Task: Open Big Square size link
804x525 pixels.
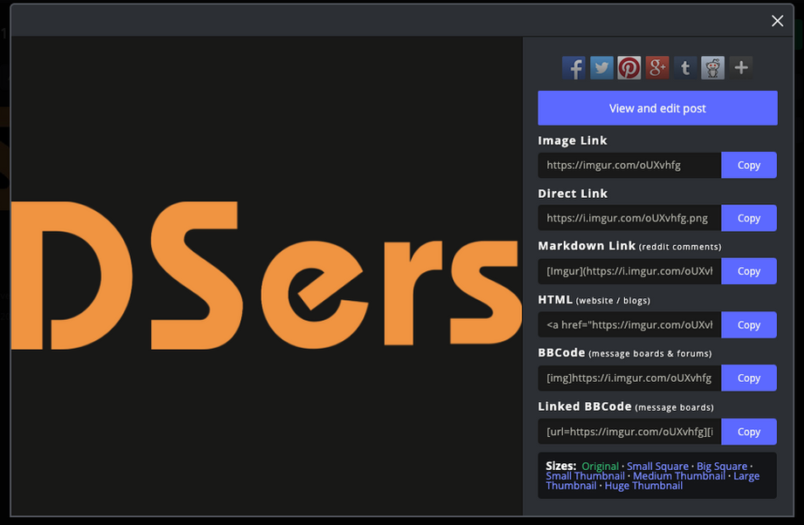Action: pos(722,466)
